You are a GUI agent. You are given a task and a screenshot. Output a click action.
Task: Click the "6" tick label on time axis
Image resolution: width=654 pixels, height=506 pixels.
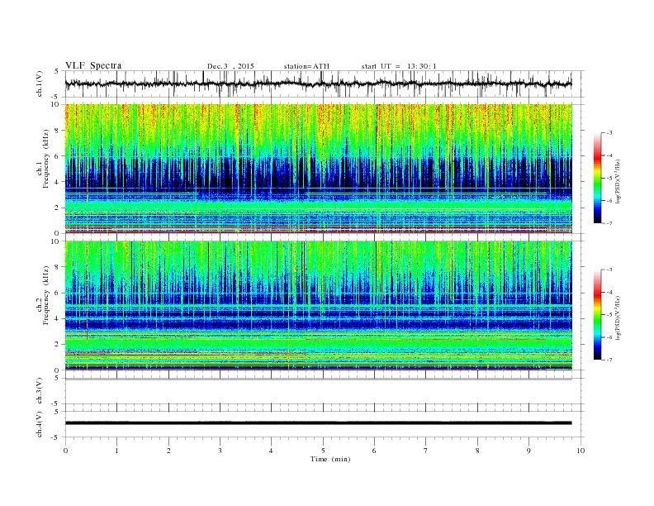tap(374, 451)
